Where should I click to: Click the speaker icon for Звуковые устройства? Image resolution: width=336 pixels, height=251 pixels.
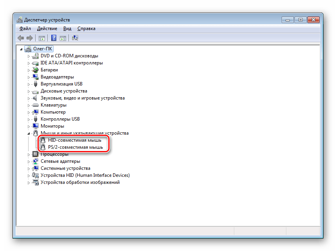pos(35,98)
